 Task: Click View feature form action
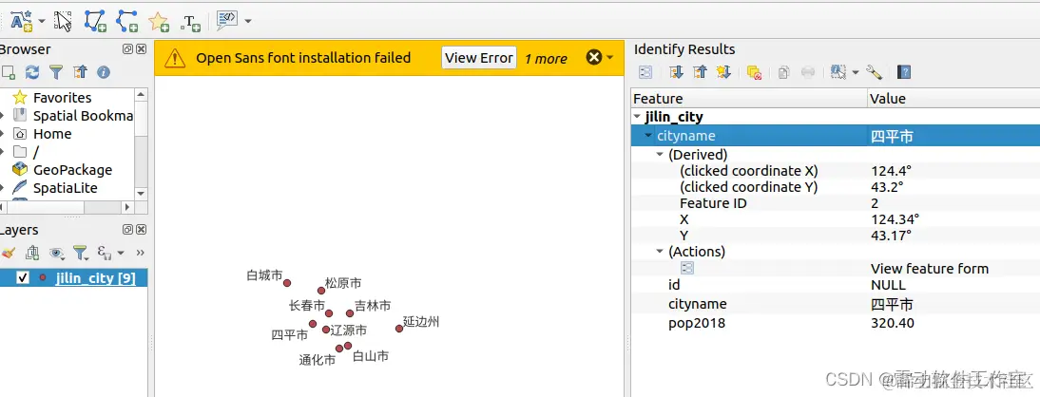click(x=929, y=269)
